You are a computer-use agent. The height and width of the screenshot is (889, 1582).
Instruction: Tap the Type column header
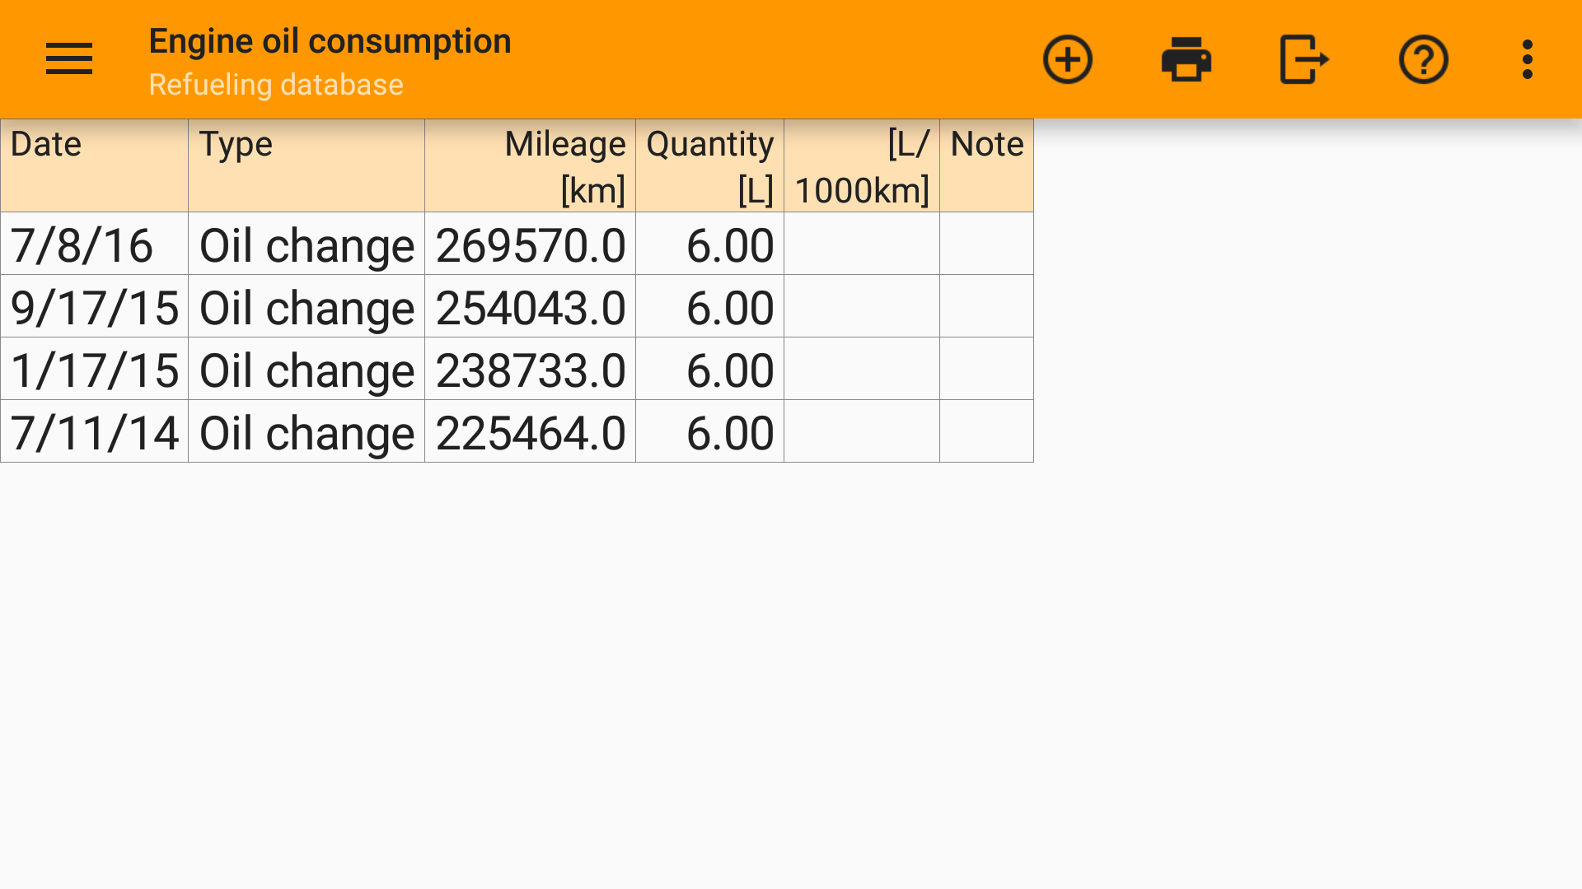click(306, 165)
